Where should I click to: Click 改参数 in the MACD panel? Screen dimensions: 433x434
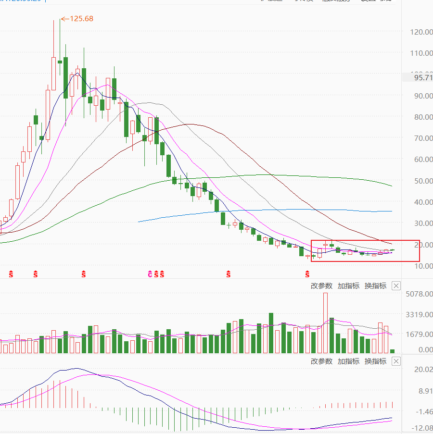click(x=321, y=361)
